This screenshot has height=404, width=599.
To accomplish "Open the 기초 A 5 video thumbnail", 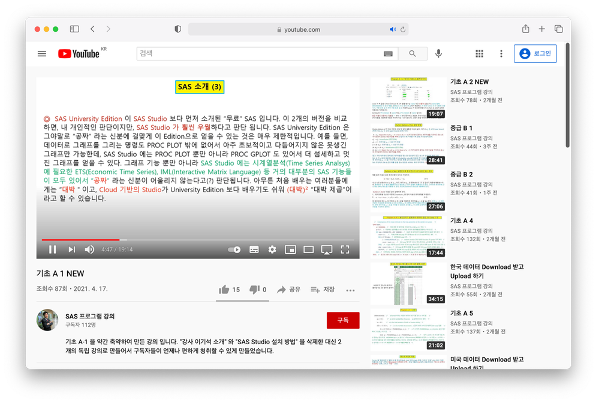I will (x=408, y=330).
